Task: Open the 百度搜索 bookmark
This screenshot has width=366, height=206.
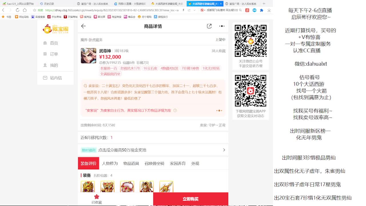Action: pos(38,17)
